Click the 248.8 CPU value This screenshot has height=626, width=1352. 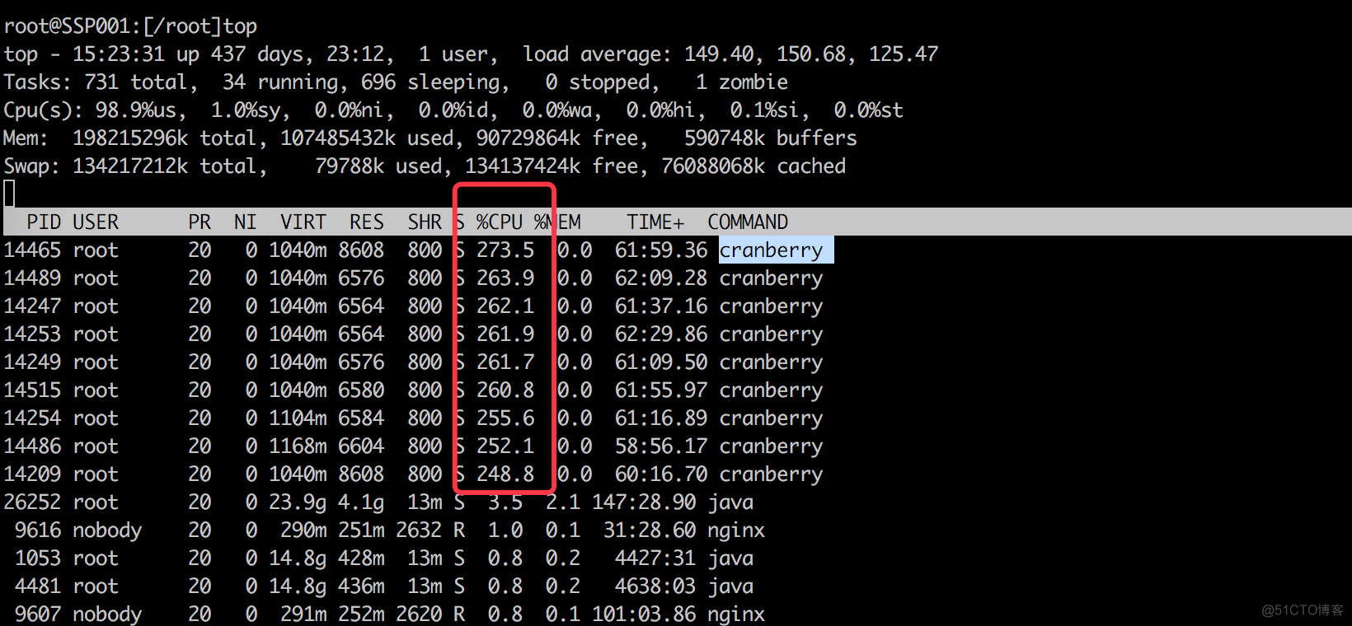[505, 474]
